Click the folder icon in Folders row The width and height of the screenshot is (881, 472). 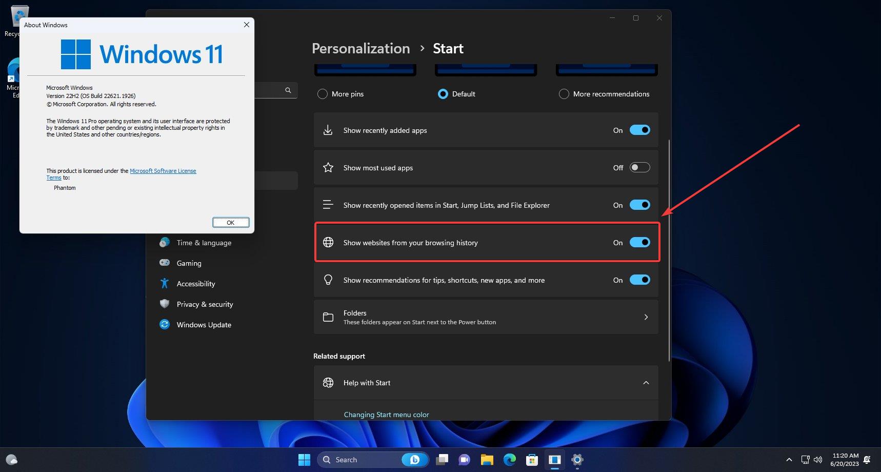328,317
